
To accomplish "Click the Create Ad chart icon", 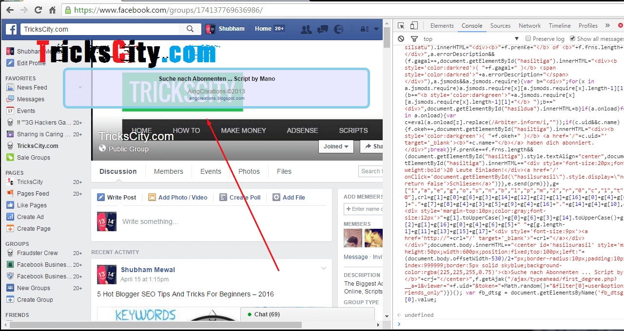I will (x=10, y=217).
